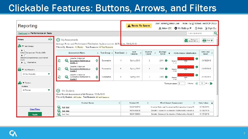The height and width of the screenshot is (139, 248).
Task: Open the All Rosters dropdown
Action: pyautogui.click(x=36, y=90)
